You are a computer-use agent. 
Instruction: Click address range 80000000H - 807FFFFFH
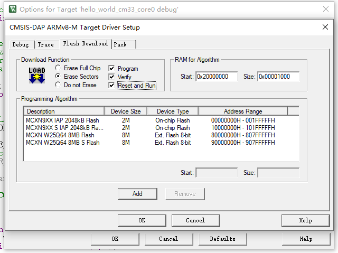pos(243,135)
